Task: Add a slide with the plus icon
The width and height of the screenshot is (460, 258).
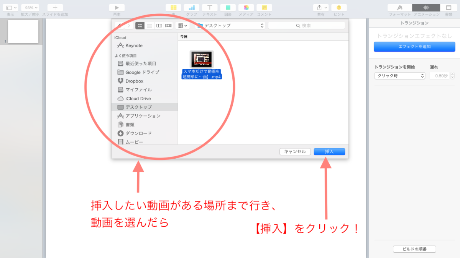Action: pyautogui.click(x=55, y=8)
